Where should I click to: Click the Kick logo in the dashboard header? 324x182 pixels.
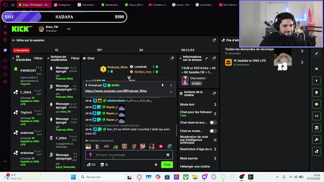click(x=22, y=29)
